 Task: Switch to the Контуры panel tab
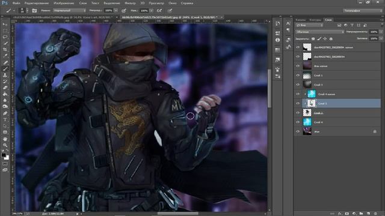point(315,20)
